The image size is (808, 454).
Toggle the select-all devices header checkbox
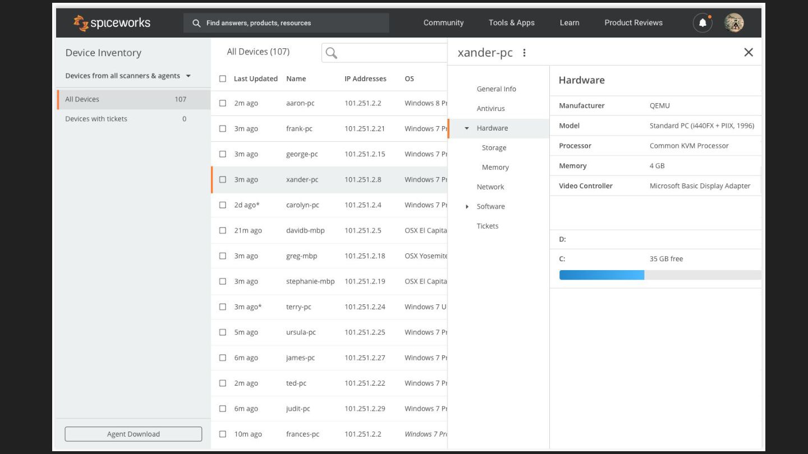223,78
